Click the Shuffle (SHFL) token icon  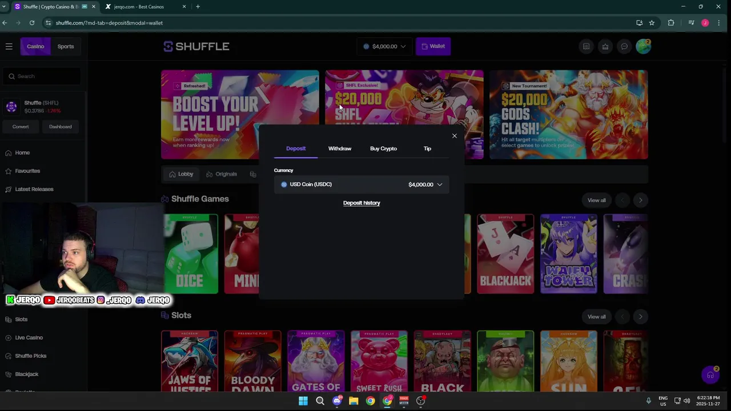tap(11, 107)
